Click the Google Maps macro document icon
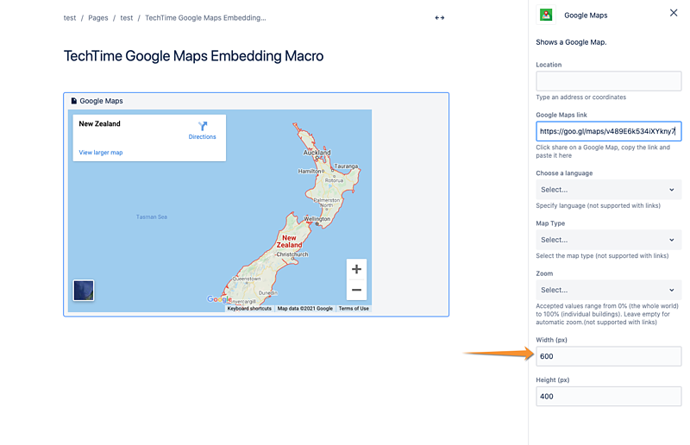Viewport: 690px width, 445px height. (x=74, y=101)
